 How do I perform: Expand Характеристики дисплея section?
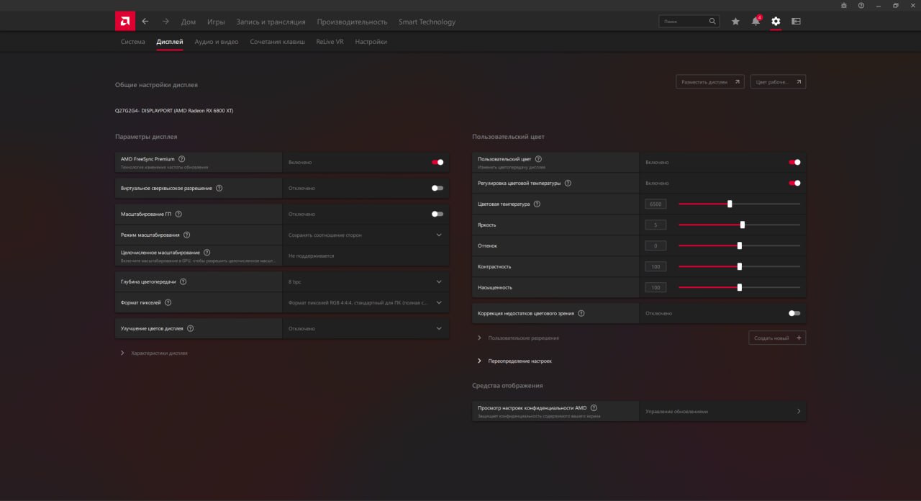154,353
